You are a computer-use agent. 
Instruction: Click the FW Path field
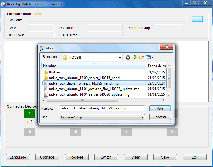108,19
